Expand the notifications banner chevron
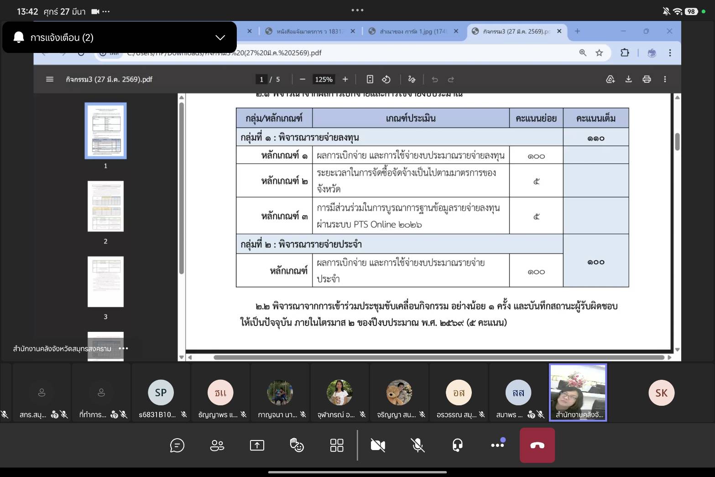 [220, 37]
